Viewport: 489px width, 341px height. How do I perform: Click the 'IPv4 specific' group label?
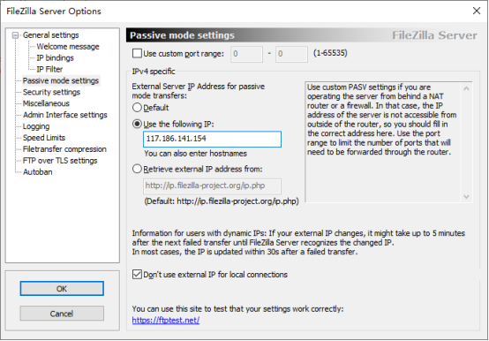pyautogui.click(x=154, y=72)
